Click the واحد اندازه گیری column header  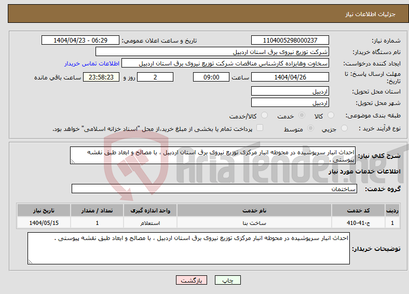pyautogui.click(x=150, y=210)
